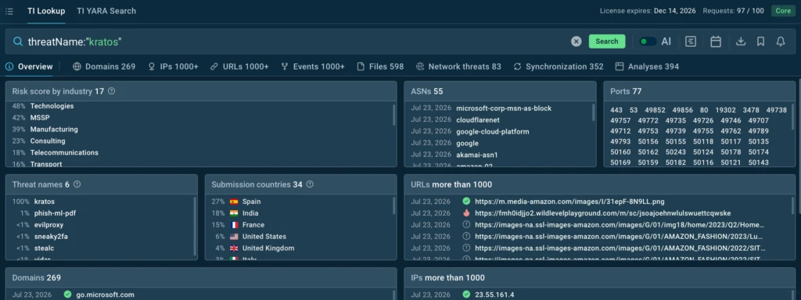Open the sidebar menu list icon
Viewport: 801px width, 300px height.
tap(9, 11)
